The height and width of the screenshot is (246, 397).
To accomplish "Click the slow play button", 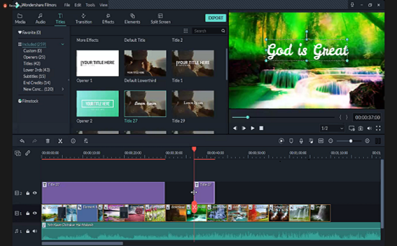I will pos(243,128).
